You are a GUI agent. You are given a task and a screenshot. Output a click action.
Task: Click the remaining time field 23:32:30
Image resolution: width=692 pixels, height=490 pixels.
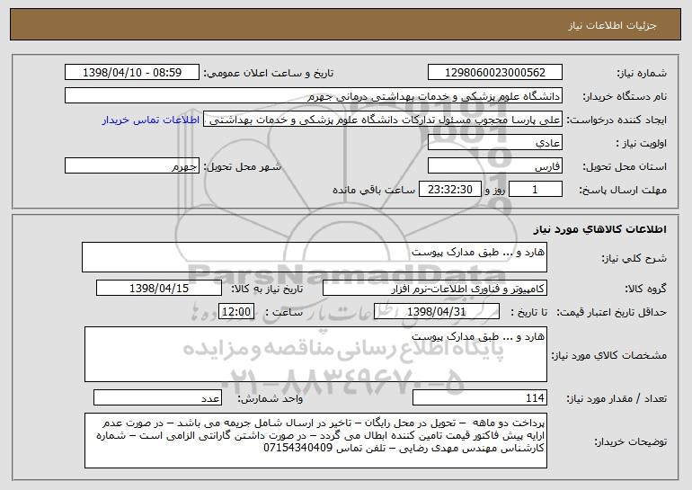point(449,190)
